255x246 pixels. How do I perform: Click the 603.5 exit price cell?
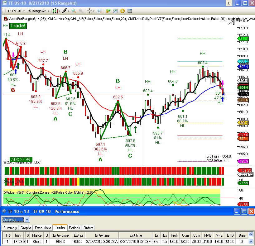coord(78,241)
